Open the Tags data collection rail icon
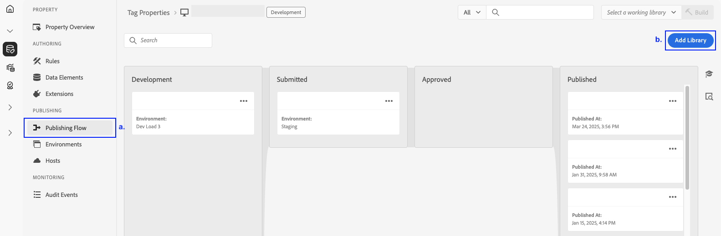Image resolution: width=721 pixels, height=236 pixels. [10, 49]
